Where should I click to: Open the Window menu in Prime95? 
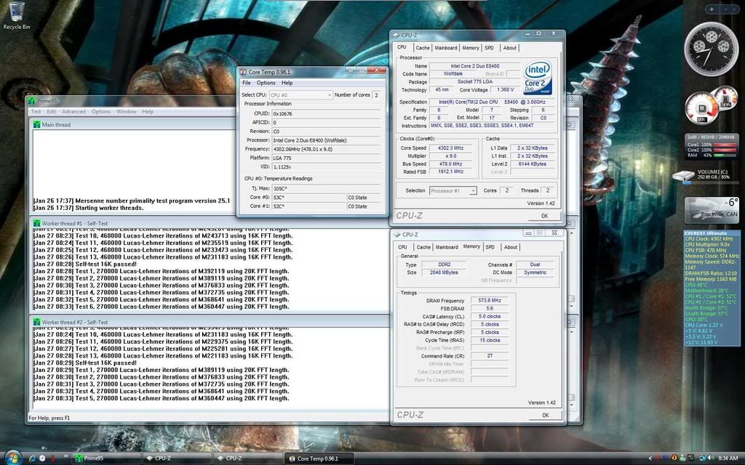(x=127, y=111)
